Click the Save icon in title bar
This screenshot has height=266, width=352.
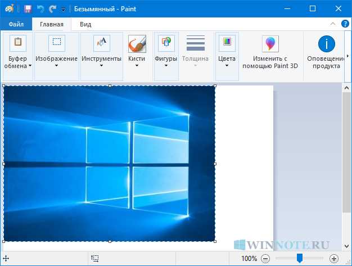tap(27, 8)
